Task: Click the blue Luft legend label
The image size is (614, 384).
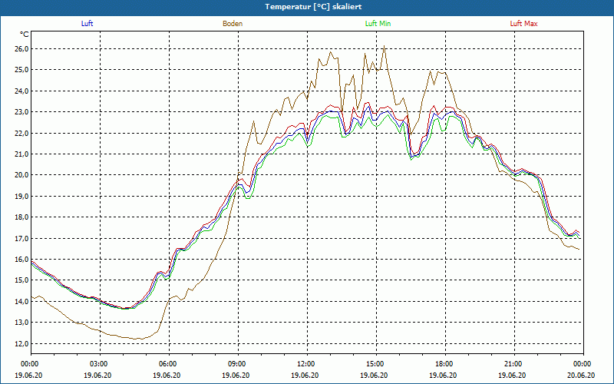Action: [x=87, y=24]
